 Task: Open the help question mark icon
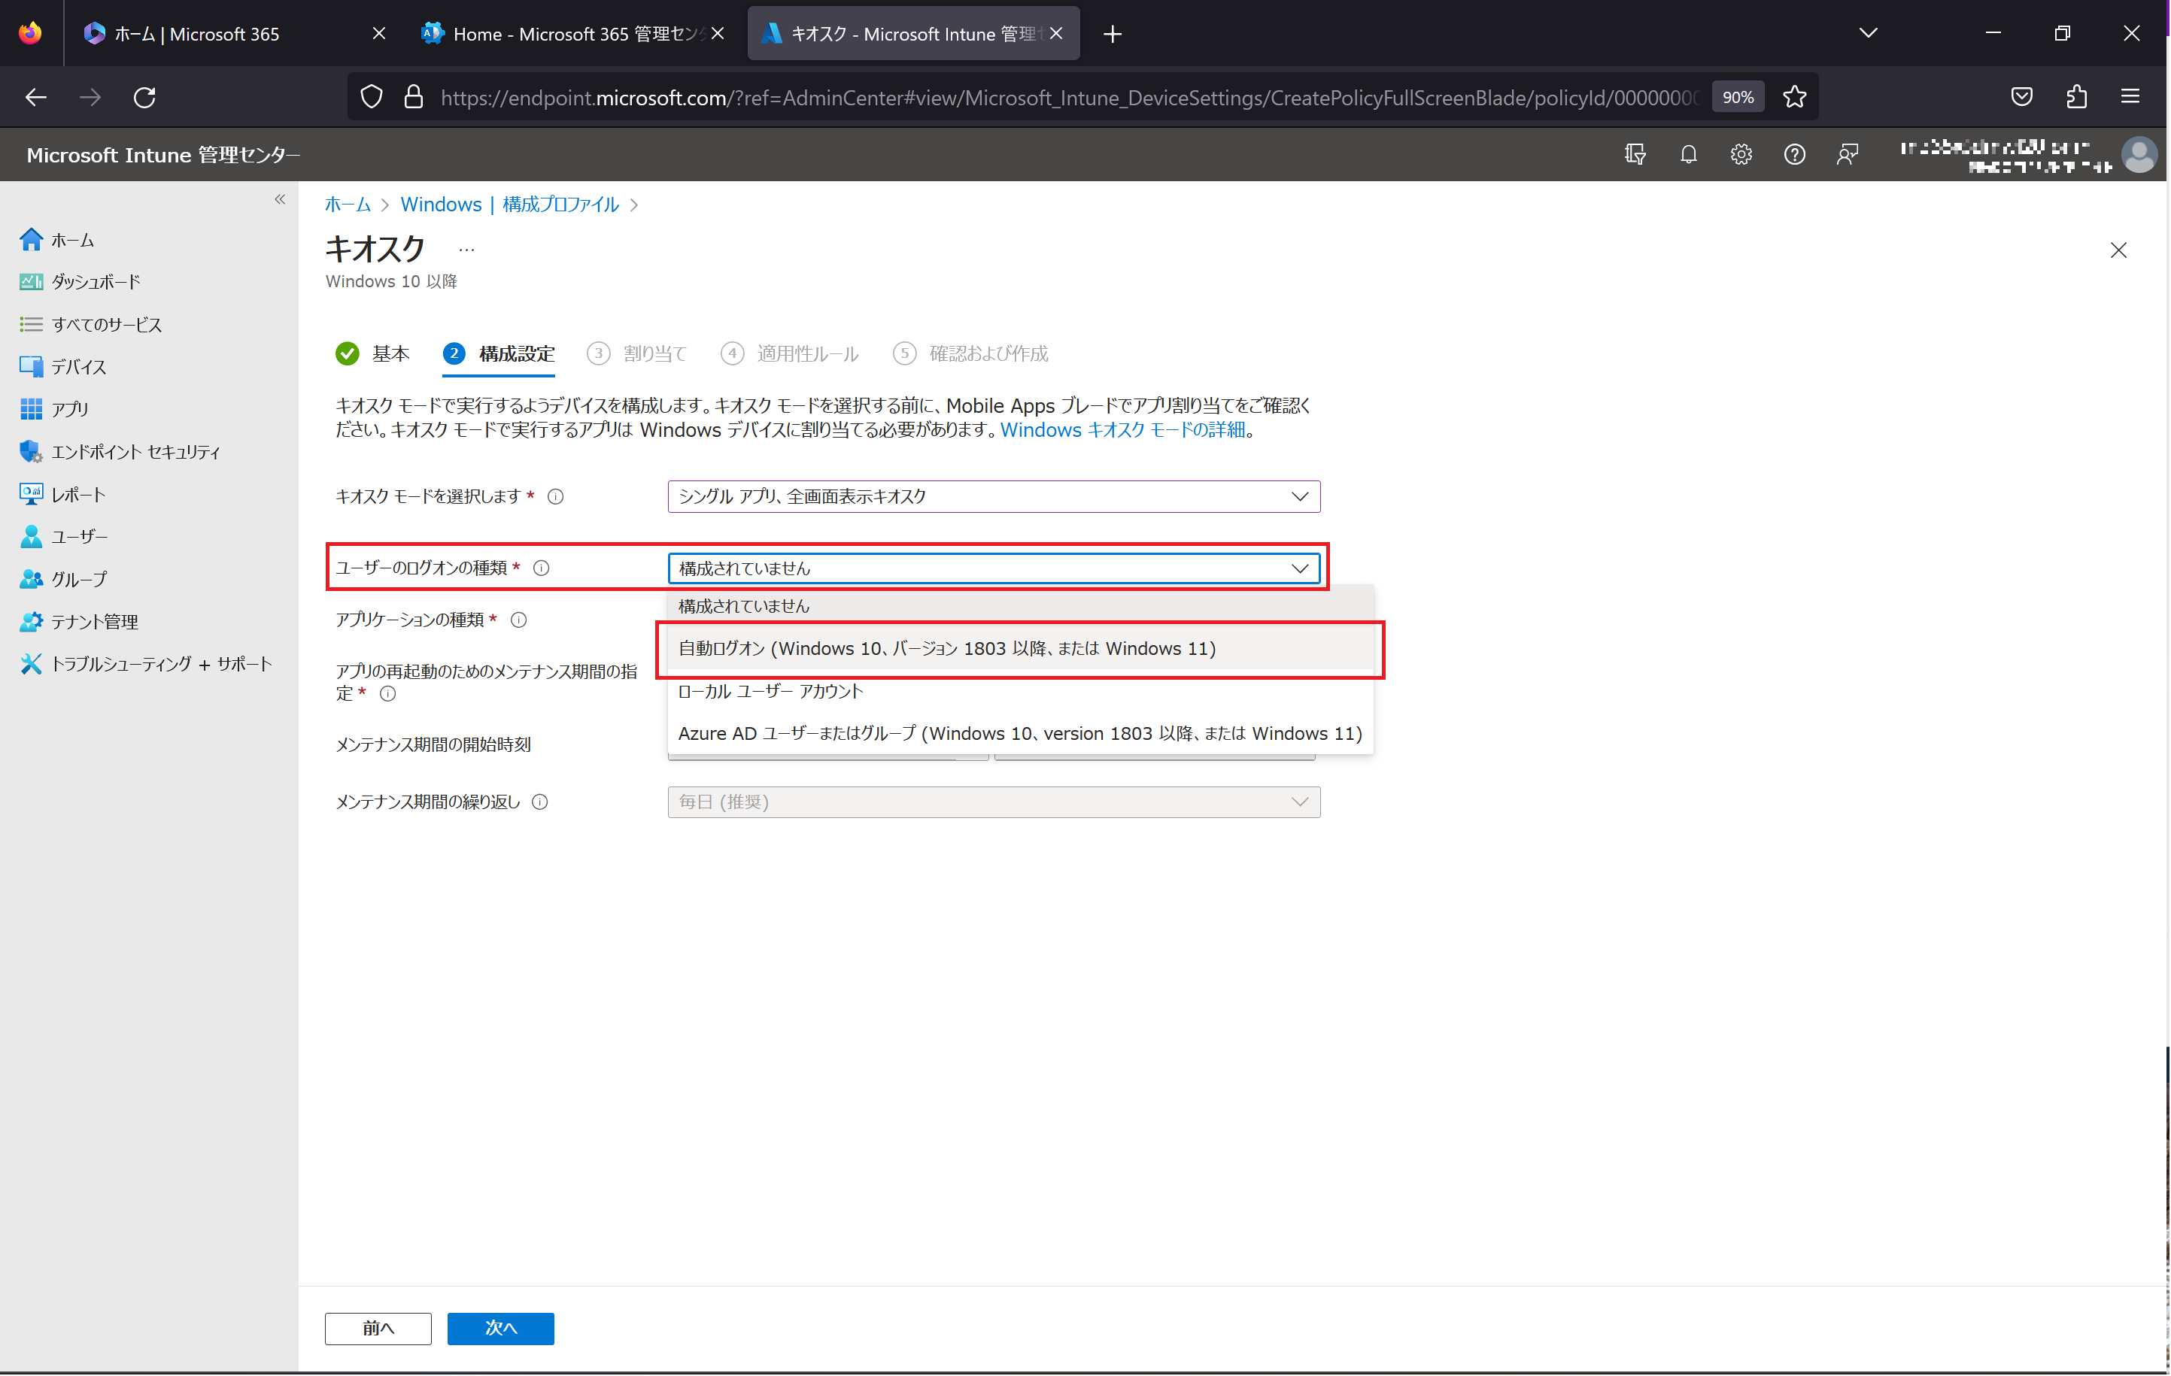[1794, 154]
